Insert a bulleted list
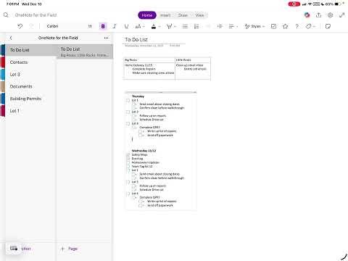This screenshot has width=348, height=261. coord(185,26)
